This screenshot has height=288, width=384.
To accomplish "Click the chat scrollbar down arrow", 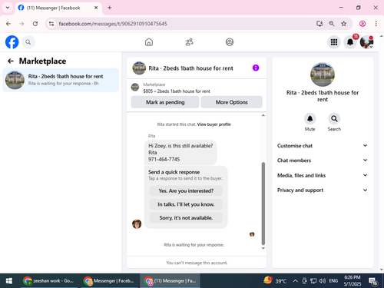I will click(x=263, y=248).
